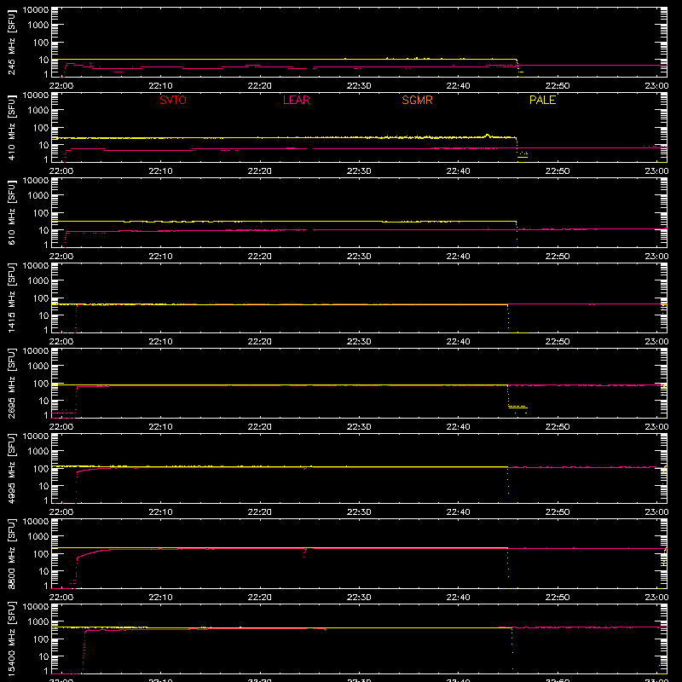Click the red SVTO station legend label
Viewport: 682px width, 682px height.
click(x=173, y=100)
